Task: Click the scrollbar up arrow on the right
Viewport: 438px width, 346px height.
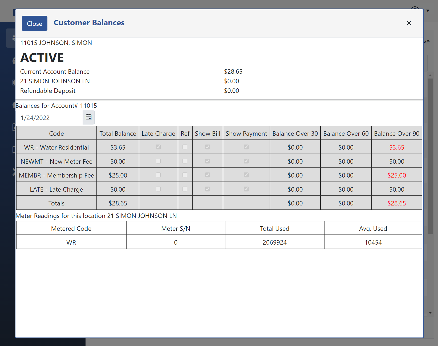Action: point(430,75)
